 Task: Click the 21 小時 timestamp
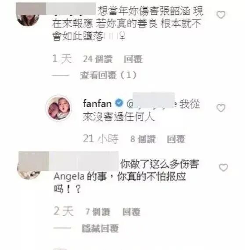pos(101,139)
